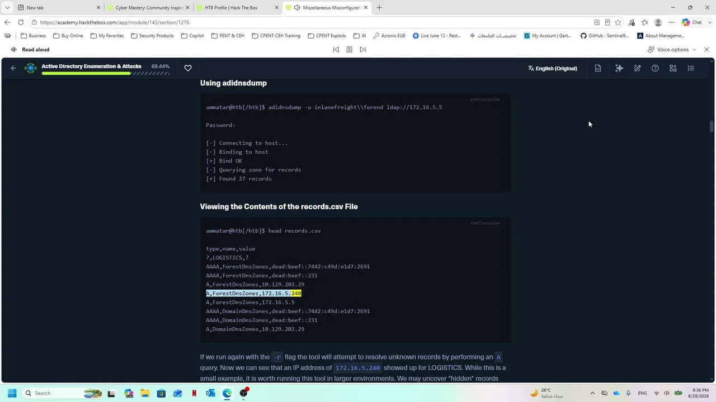Open the My Account | Gartner bookmark
This screenshot has width=716, height=402.
(548, 36)
